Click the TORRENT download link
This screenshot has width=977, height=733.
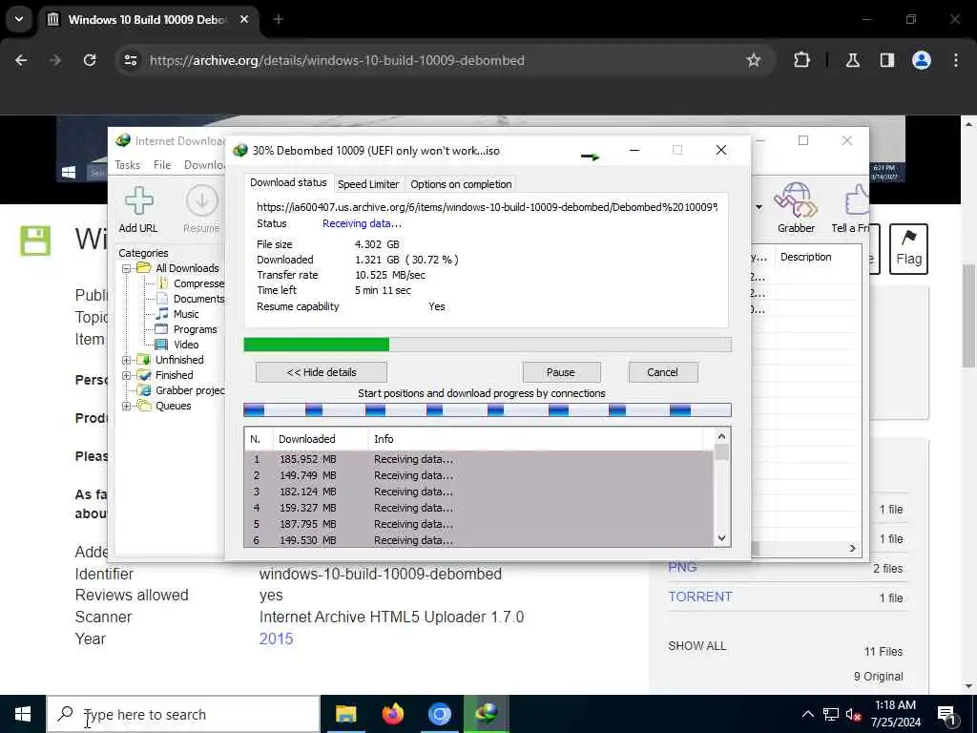tap(699, 597)
